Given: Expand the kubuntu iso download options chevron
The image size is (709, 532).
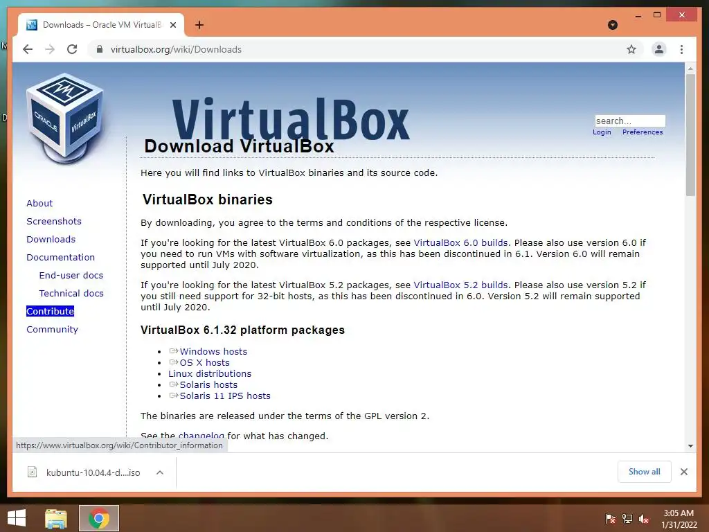Looking at the screenshot, I should click(160, 472).
